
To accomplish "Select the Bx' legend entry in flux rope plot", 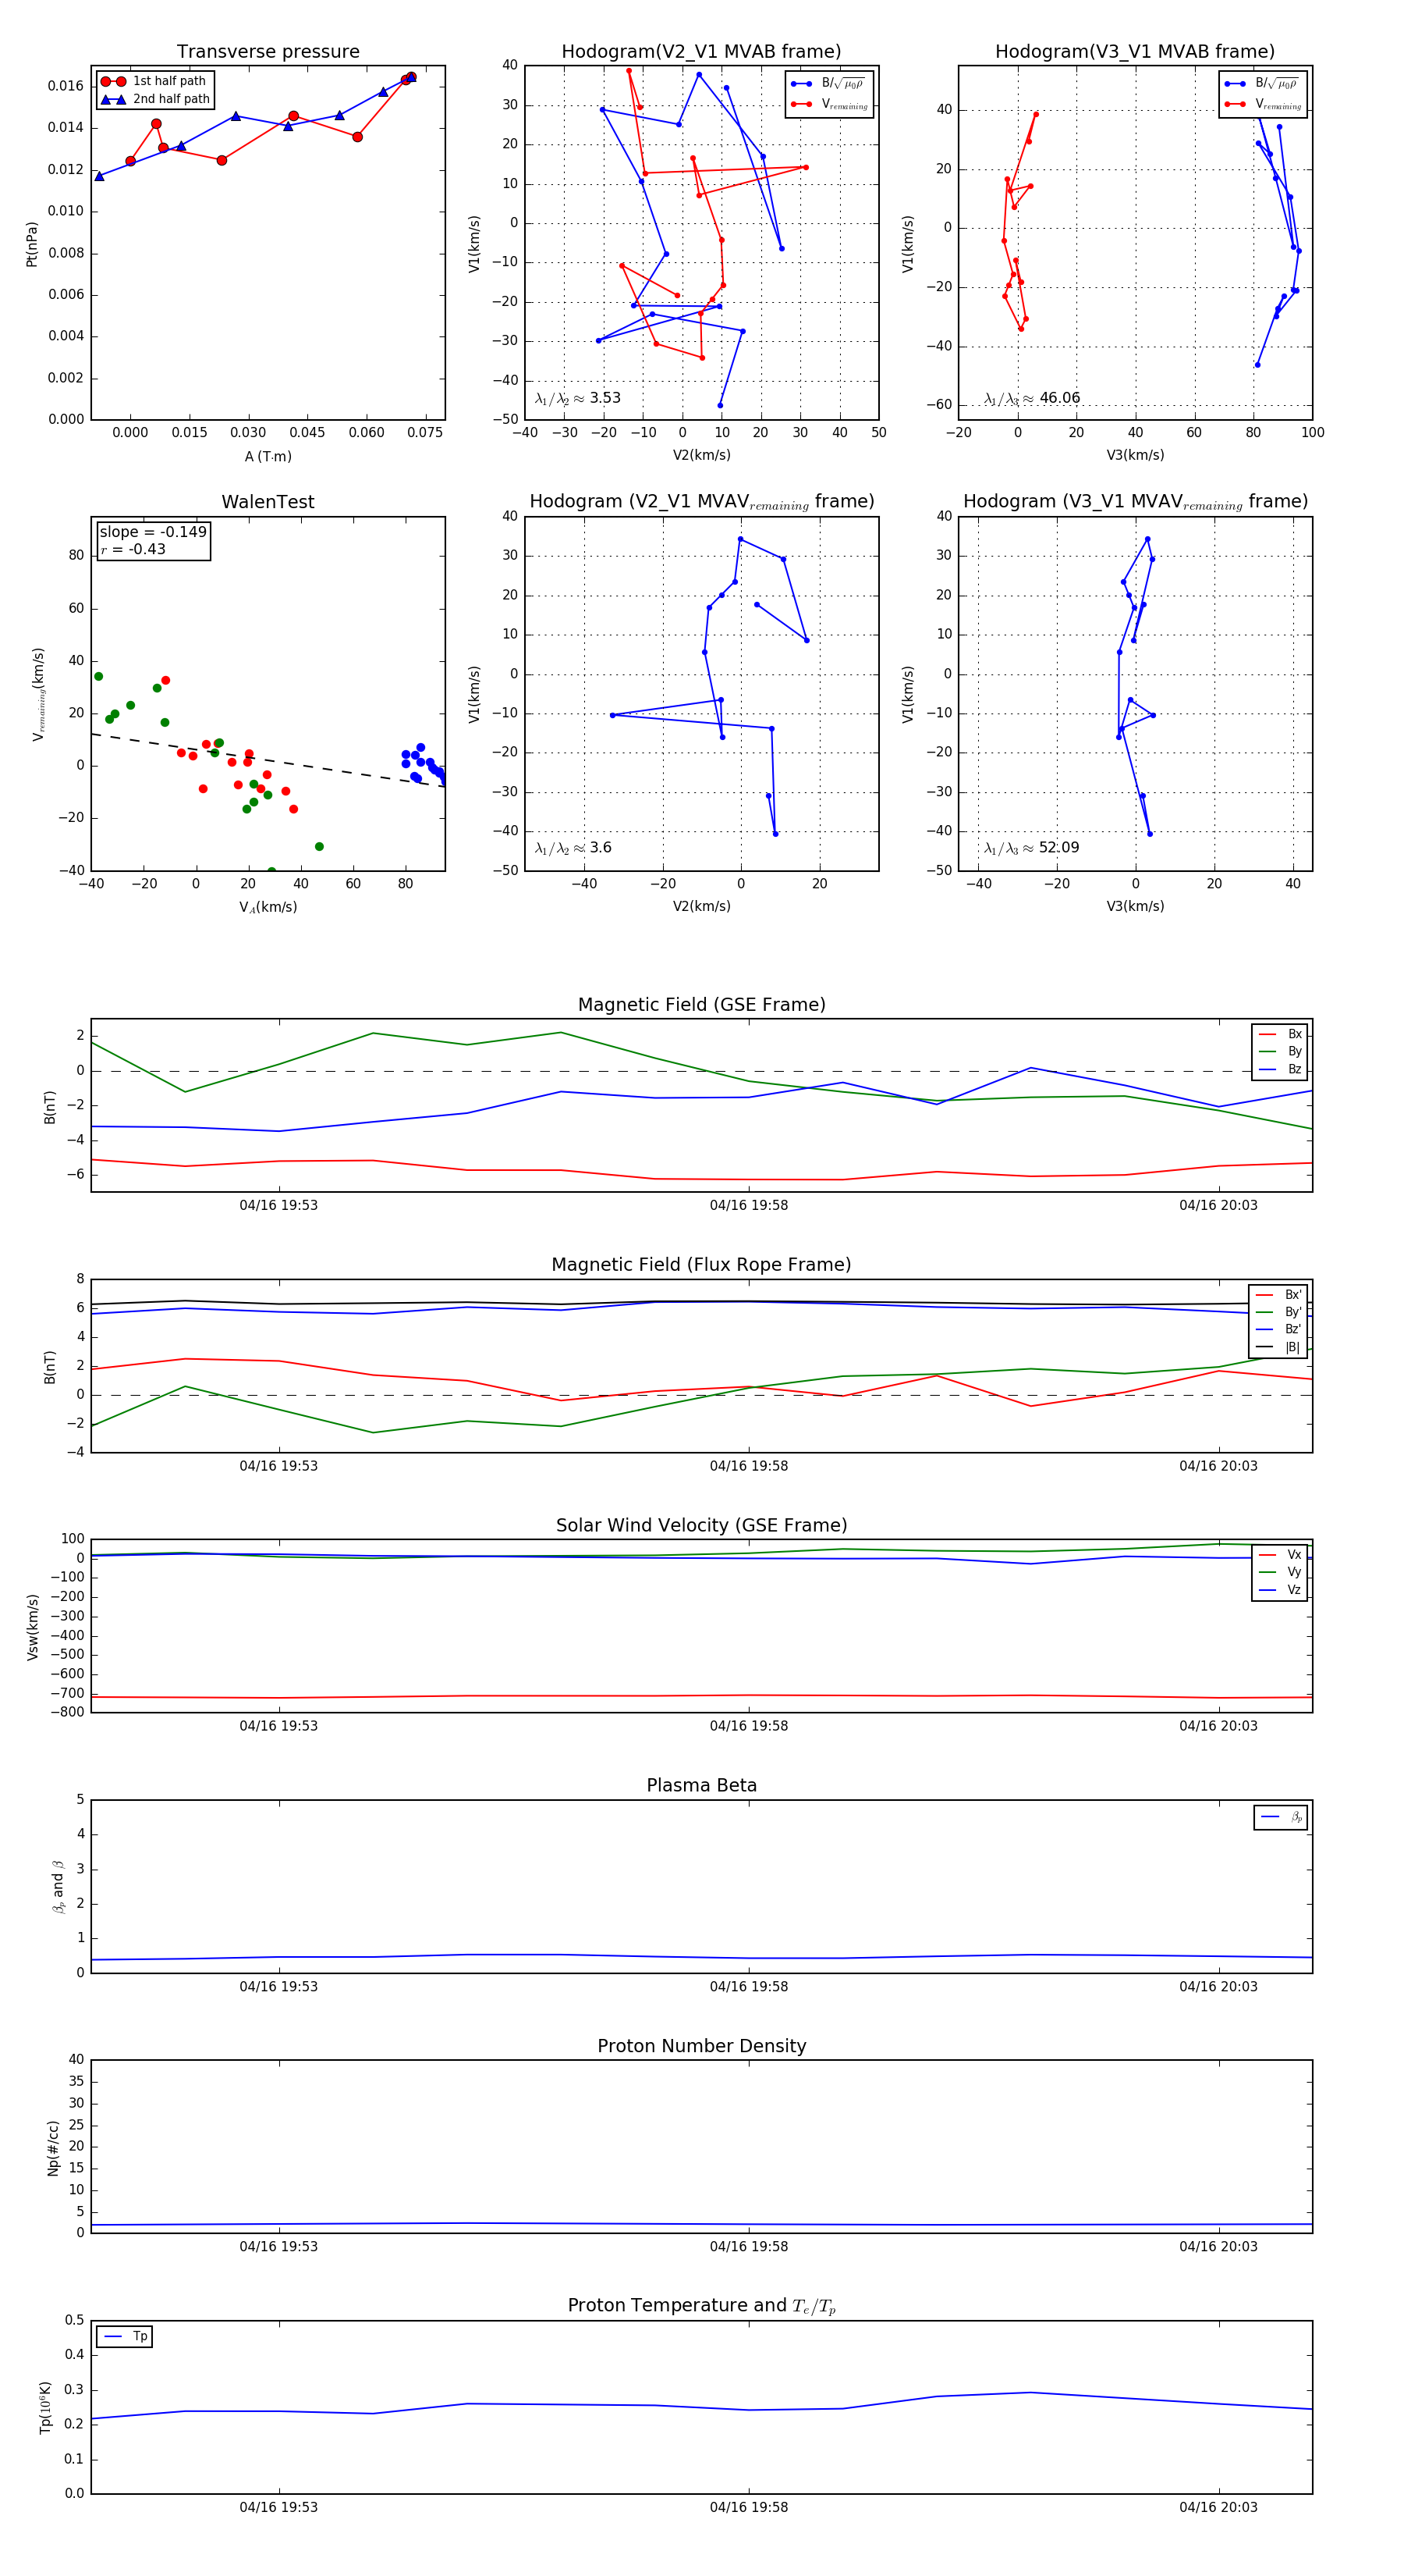I will pyautogui.click(x=1278, y=1294).
